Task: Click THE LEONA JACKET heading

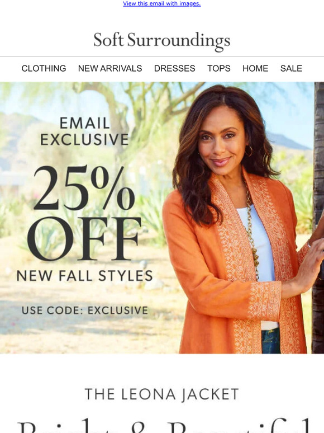Action: pos(162,394)
